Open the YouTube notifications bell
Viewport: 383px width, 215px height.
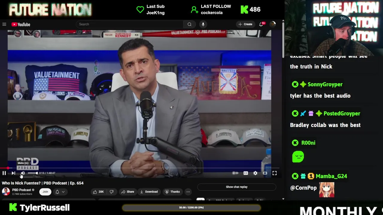[261, 24]
